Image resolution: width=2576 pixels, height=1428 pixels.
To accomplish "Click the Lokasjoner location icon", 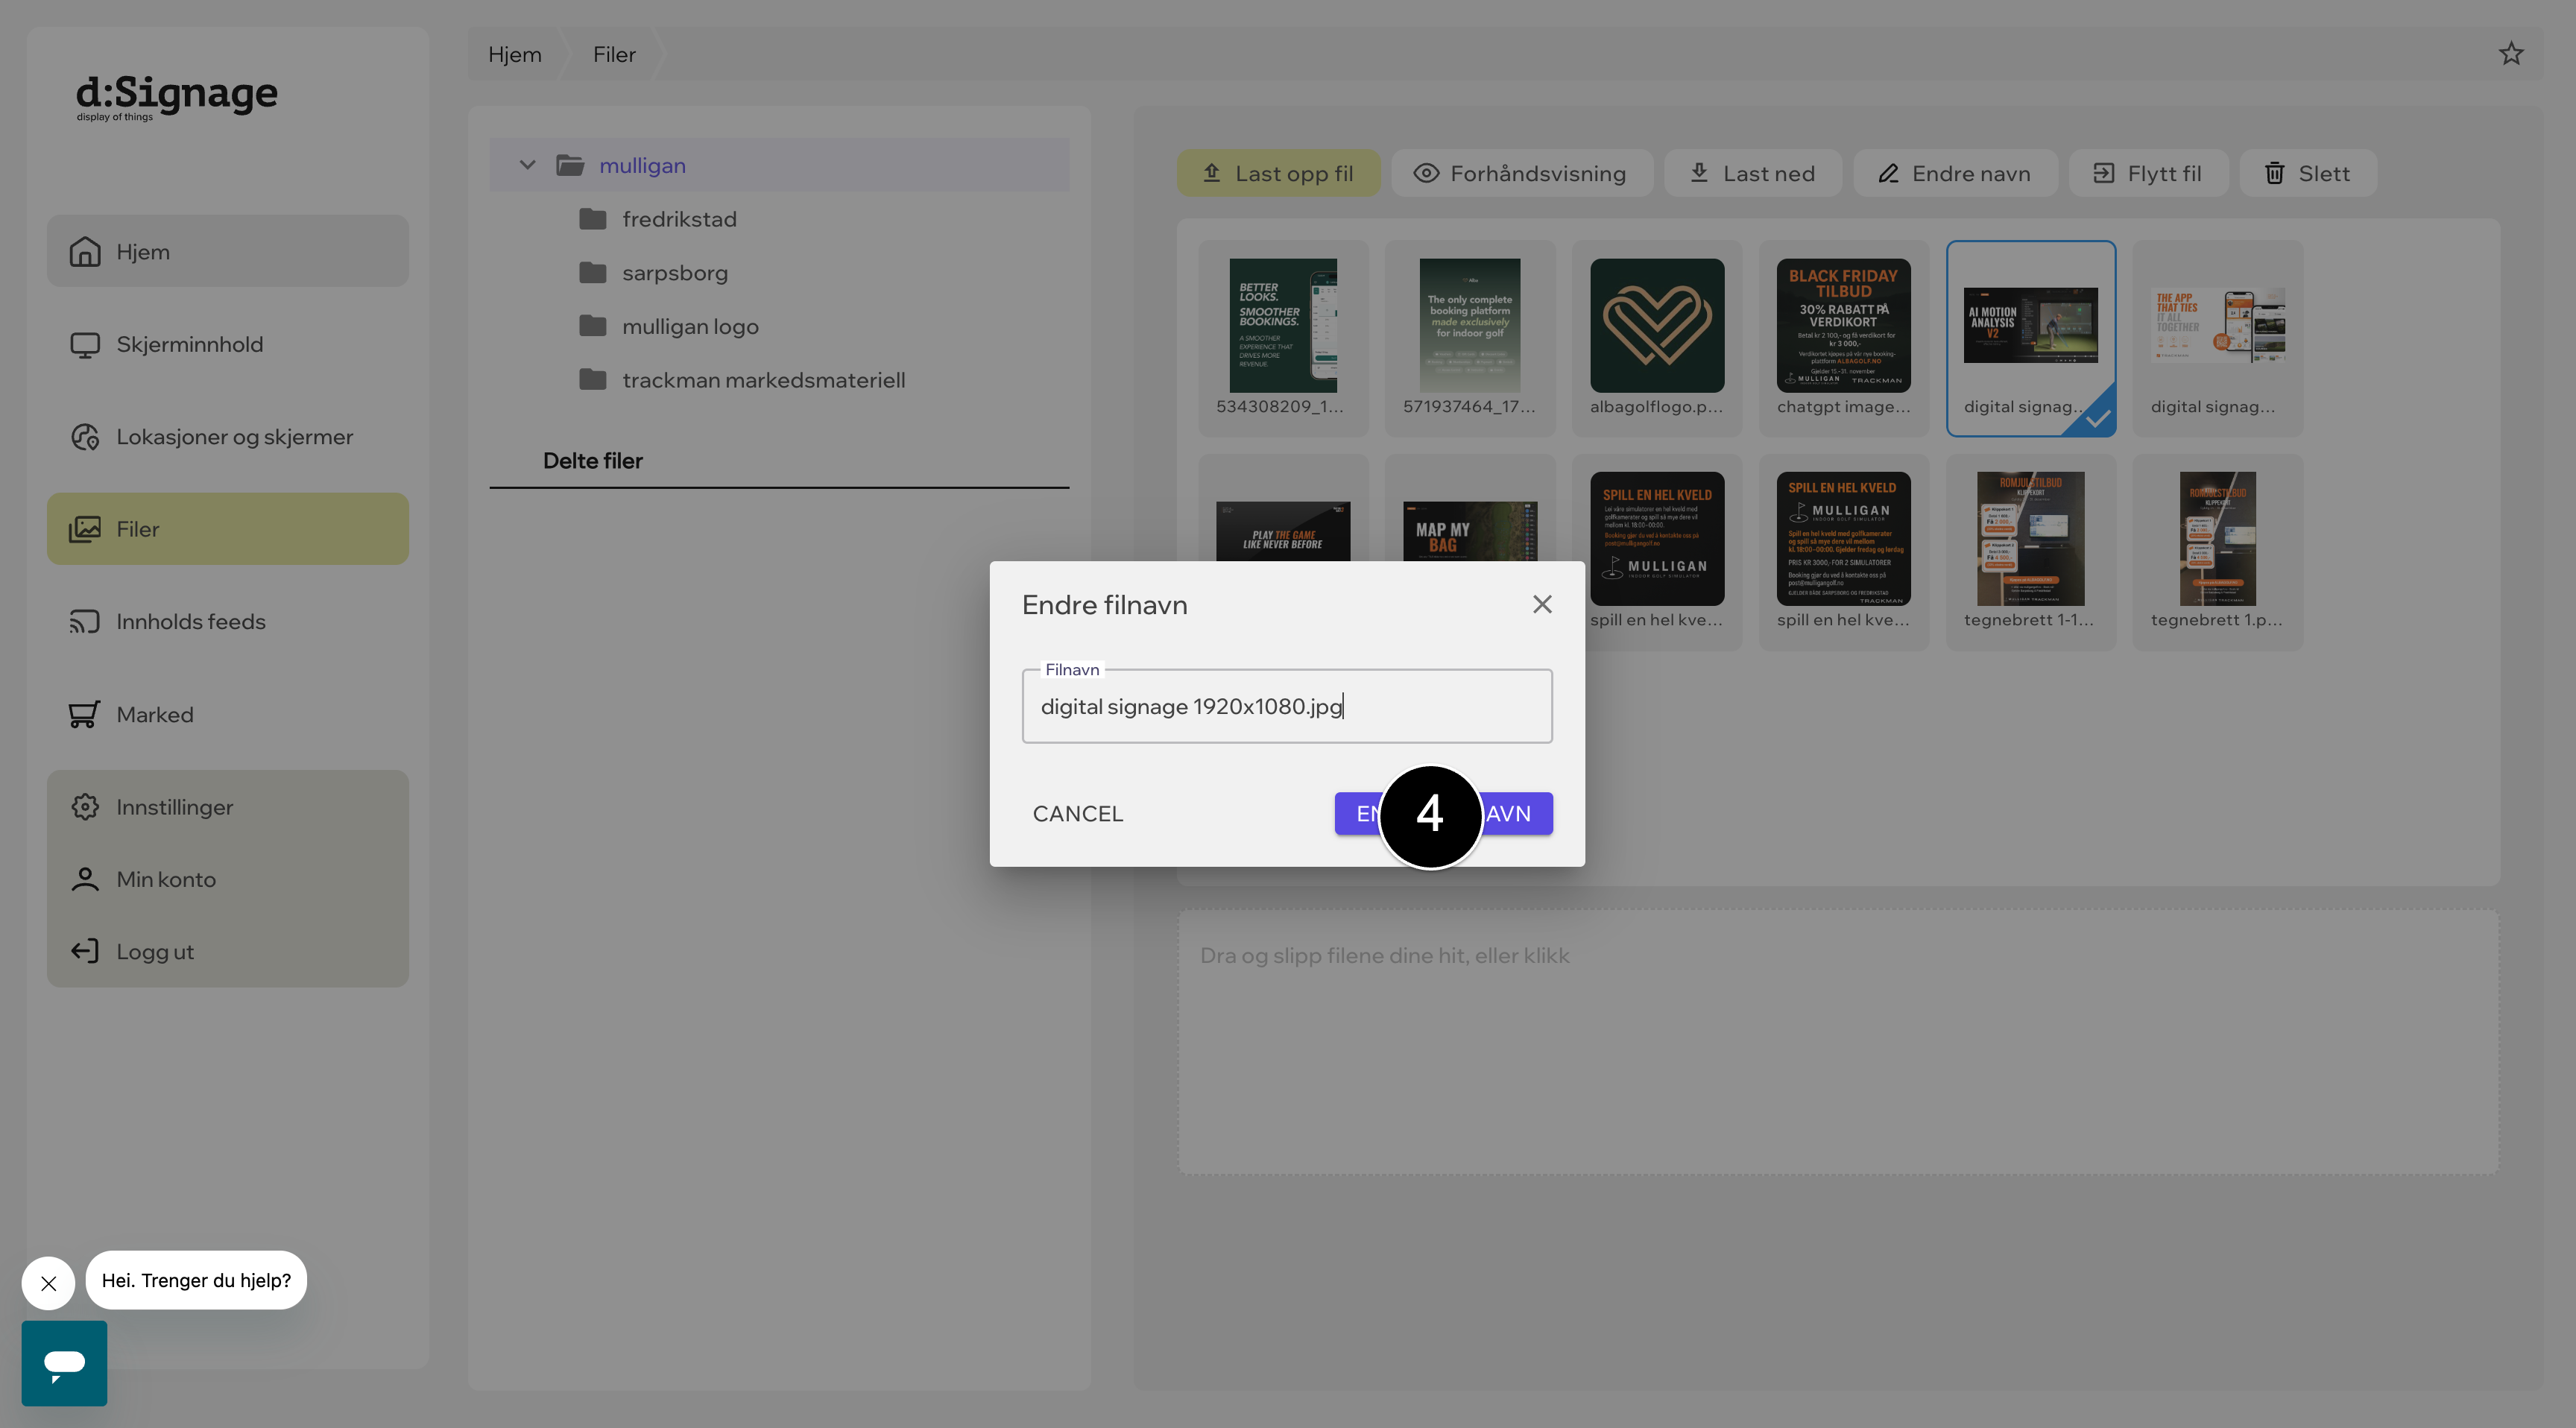I will pyautogui.click(x=85, y=436).
